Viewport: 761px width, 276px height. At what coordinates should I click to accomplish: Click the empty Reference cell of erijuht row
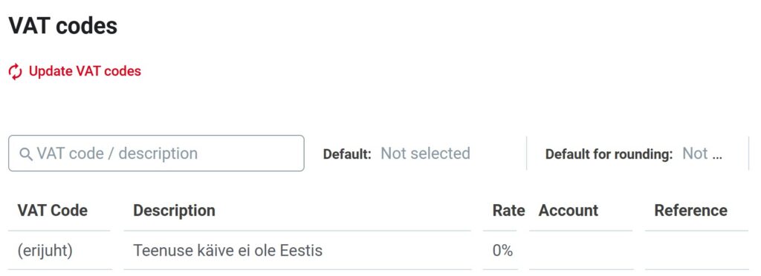click(x=696, y=250)
